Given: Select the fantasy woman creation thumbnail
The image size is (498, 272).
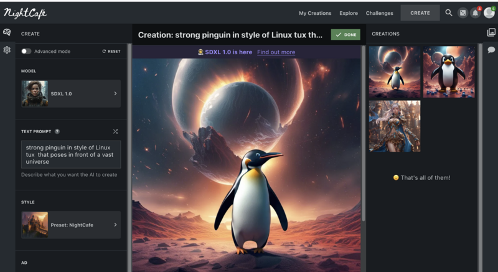Looking at the screenshot, I should 394,126.
